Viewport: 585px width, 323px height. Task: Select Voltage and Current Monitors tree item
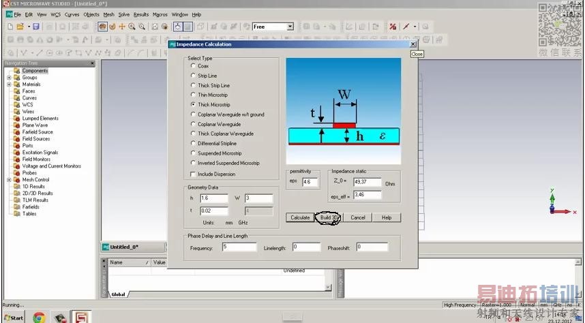[51, 166]
